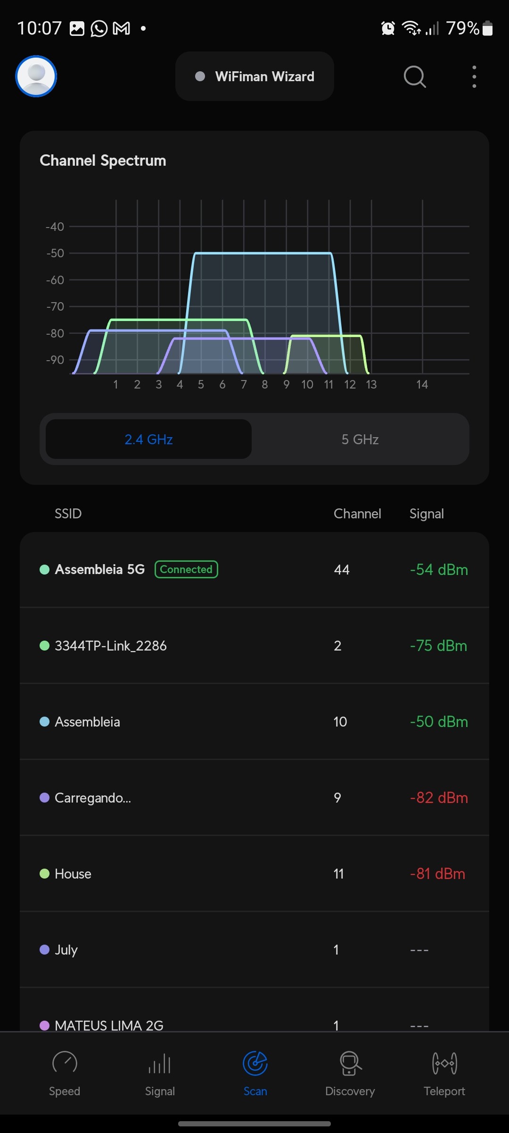Sort by the Signal column header

tap(427, 514)
